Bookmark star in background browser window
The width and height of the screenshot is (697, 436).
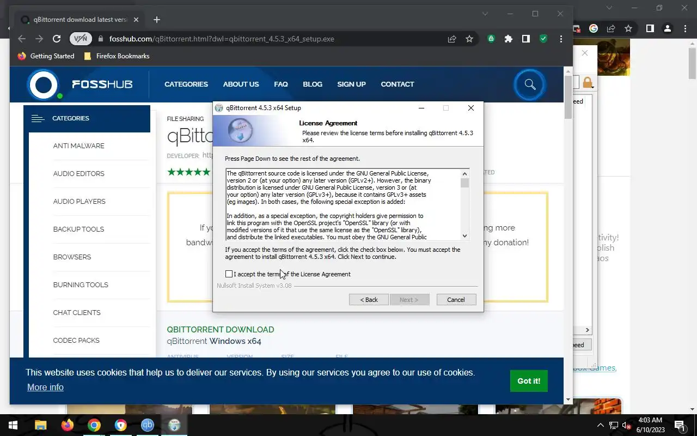coord(628,28)
